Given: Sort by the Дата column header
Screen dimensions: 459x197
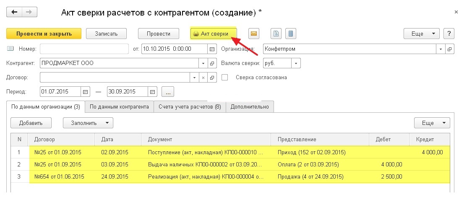Looking at the screenshot, I should point(118,140).
